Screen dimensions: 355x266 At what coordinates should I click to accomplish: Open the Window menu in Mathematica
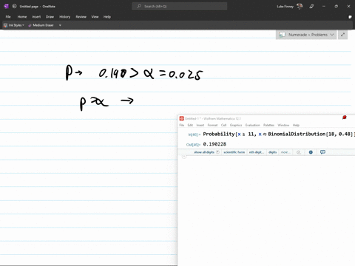point(283,125)
